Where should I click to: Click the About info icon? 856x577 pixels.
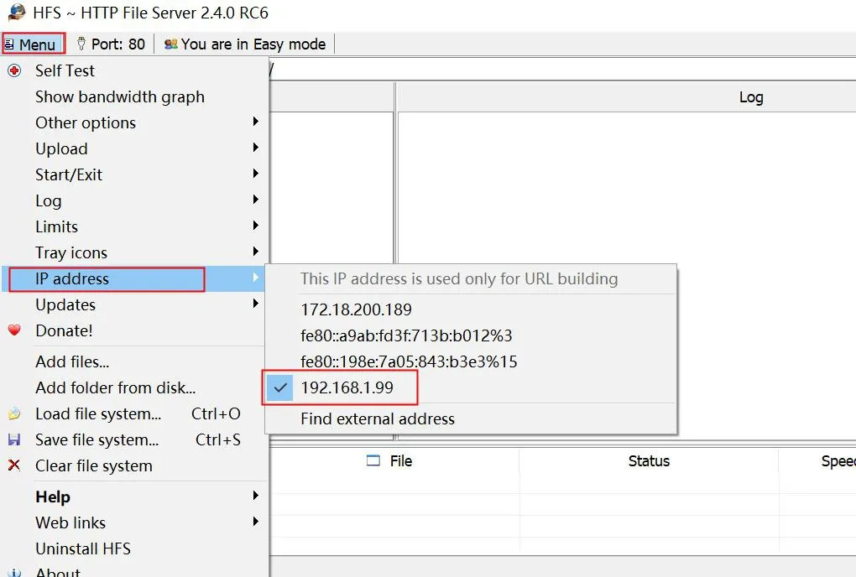pyautogui.click(x=13, y=572)
